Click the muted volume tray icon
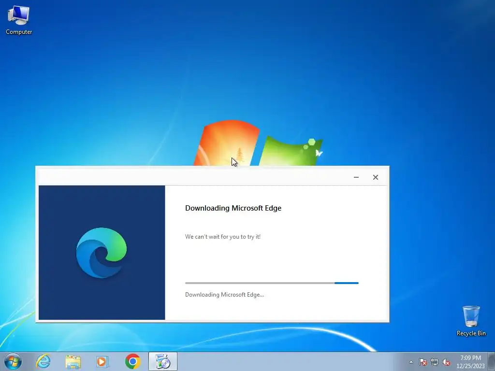The width and height of the screenshot is (495, 371). tap(446, 362)
